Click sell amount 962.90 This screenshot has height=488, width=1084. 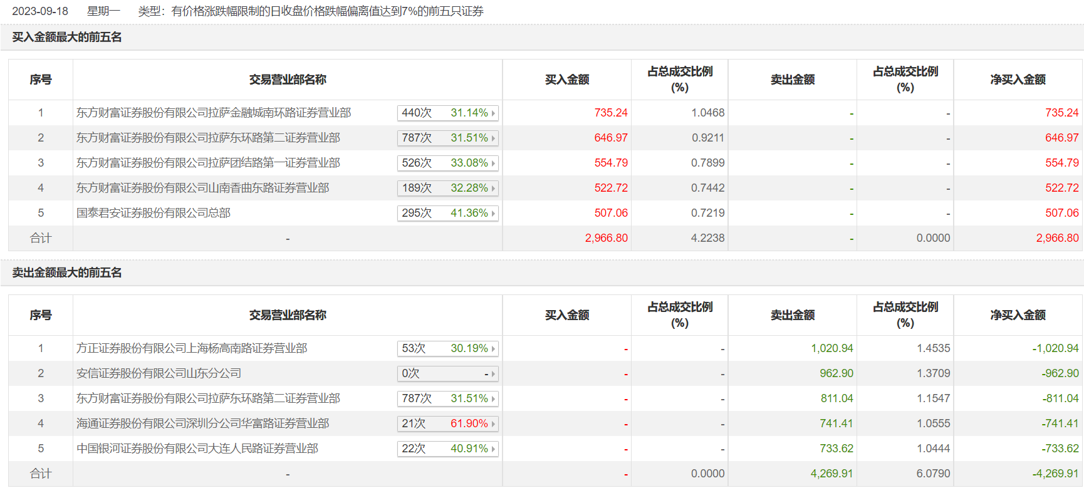836,373
